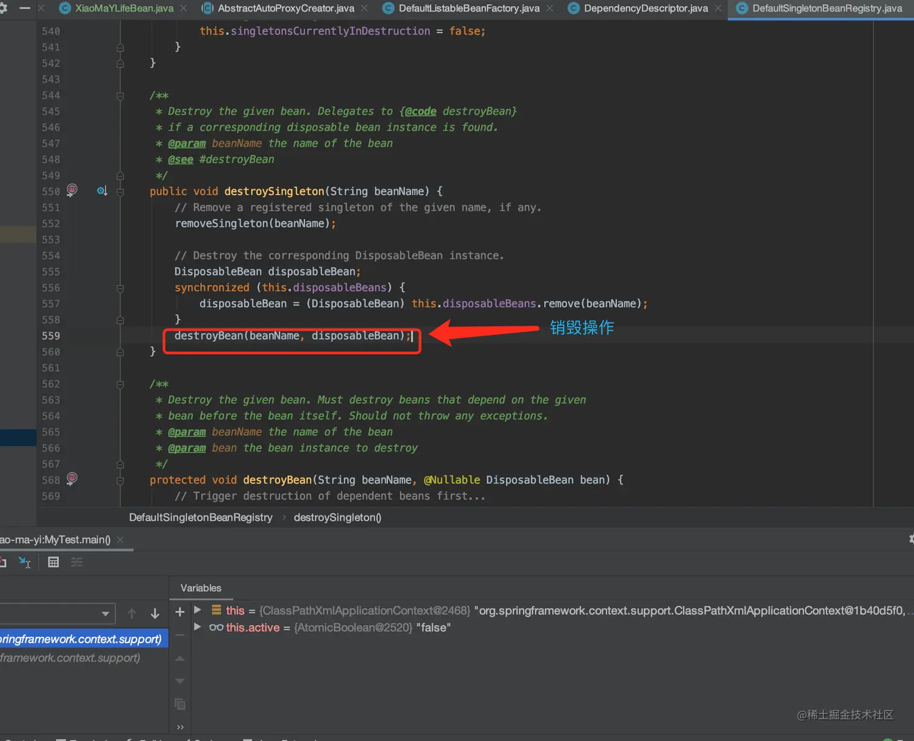Click singletonsCurrentlyInDestruction on line 540

tap(330, 31)
